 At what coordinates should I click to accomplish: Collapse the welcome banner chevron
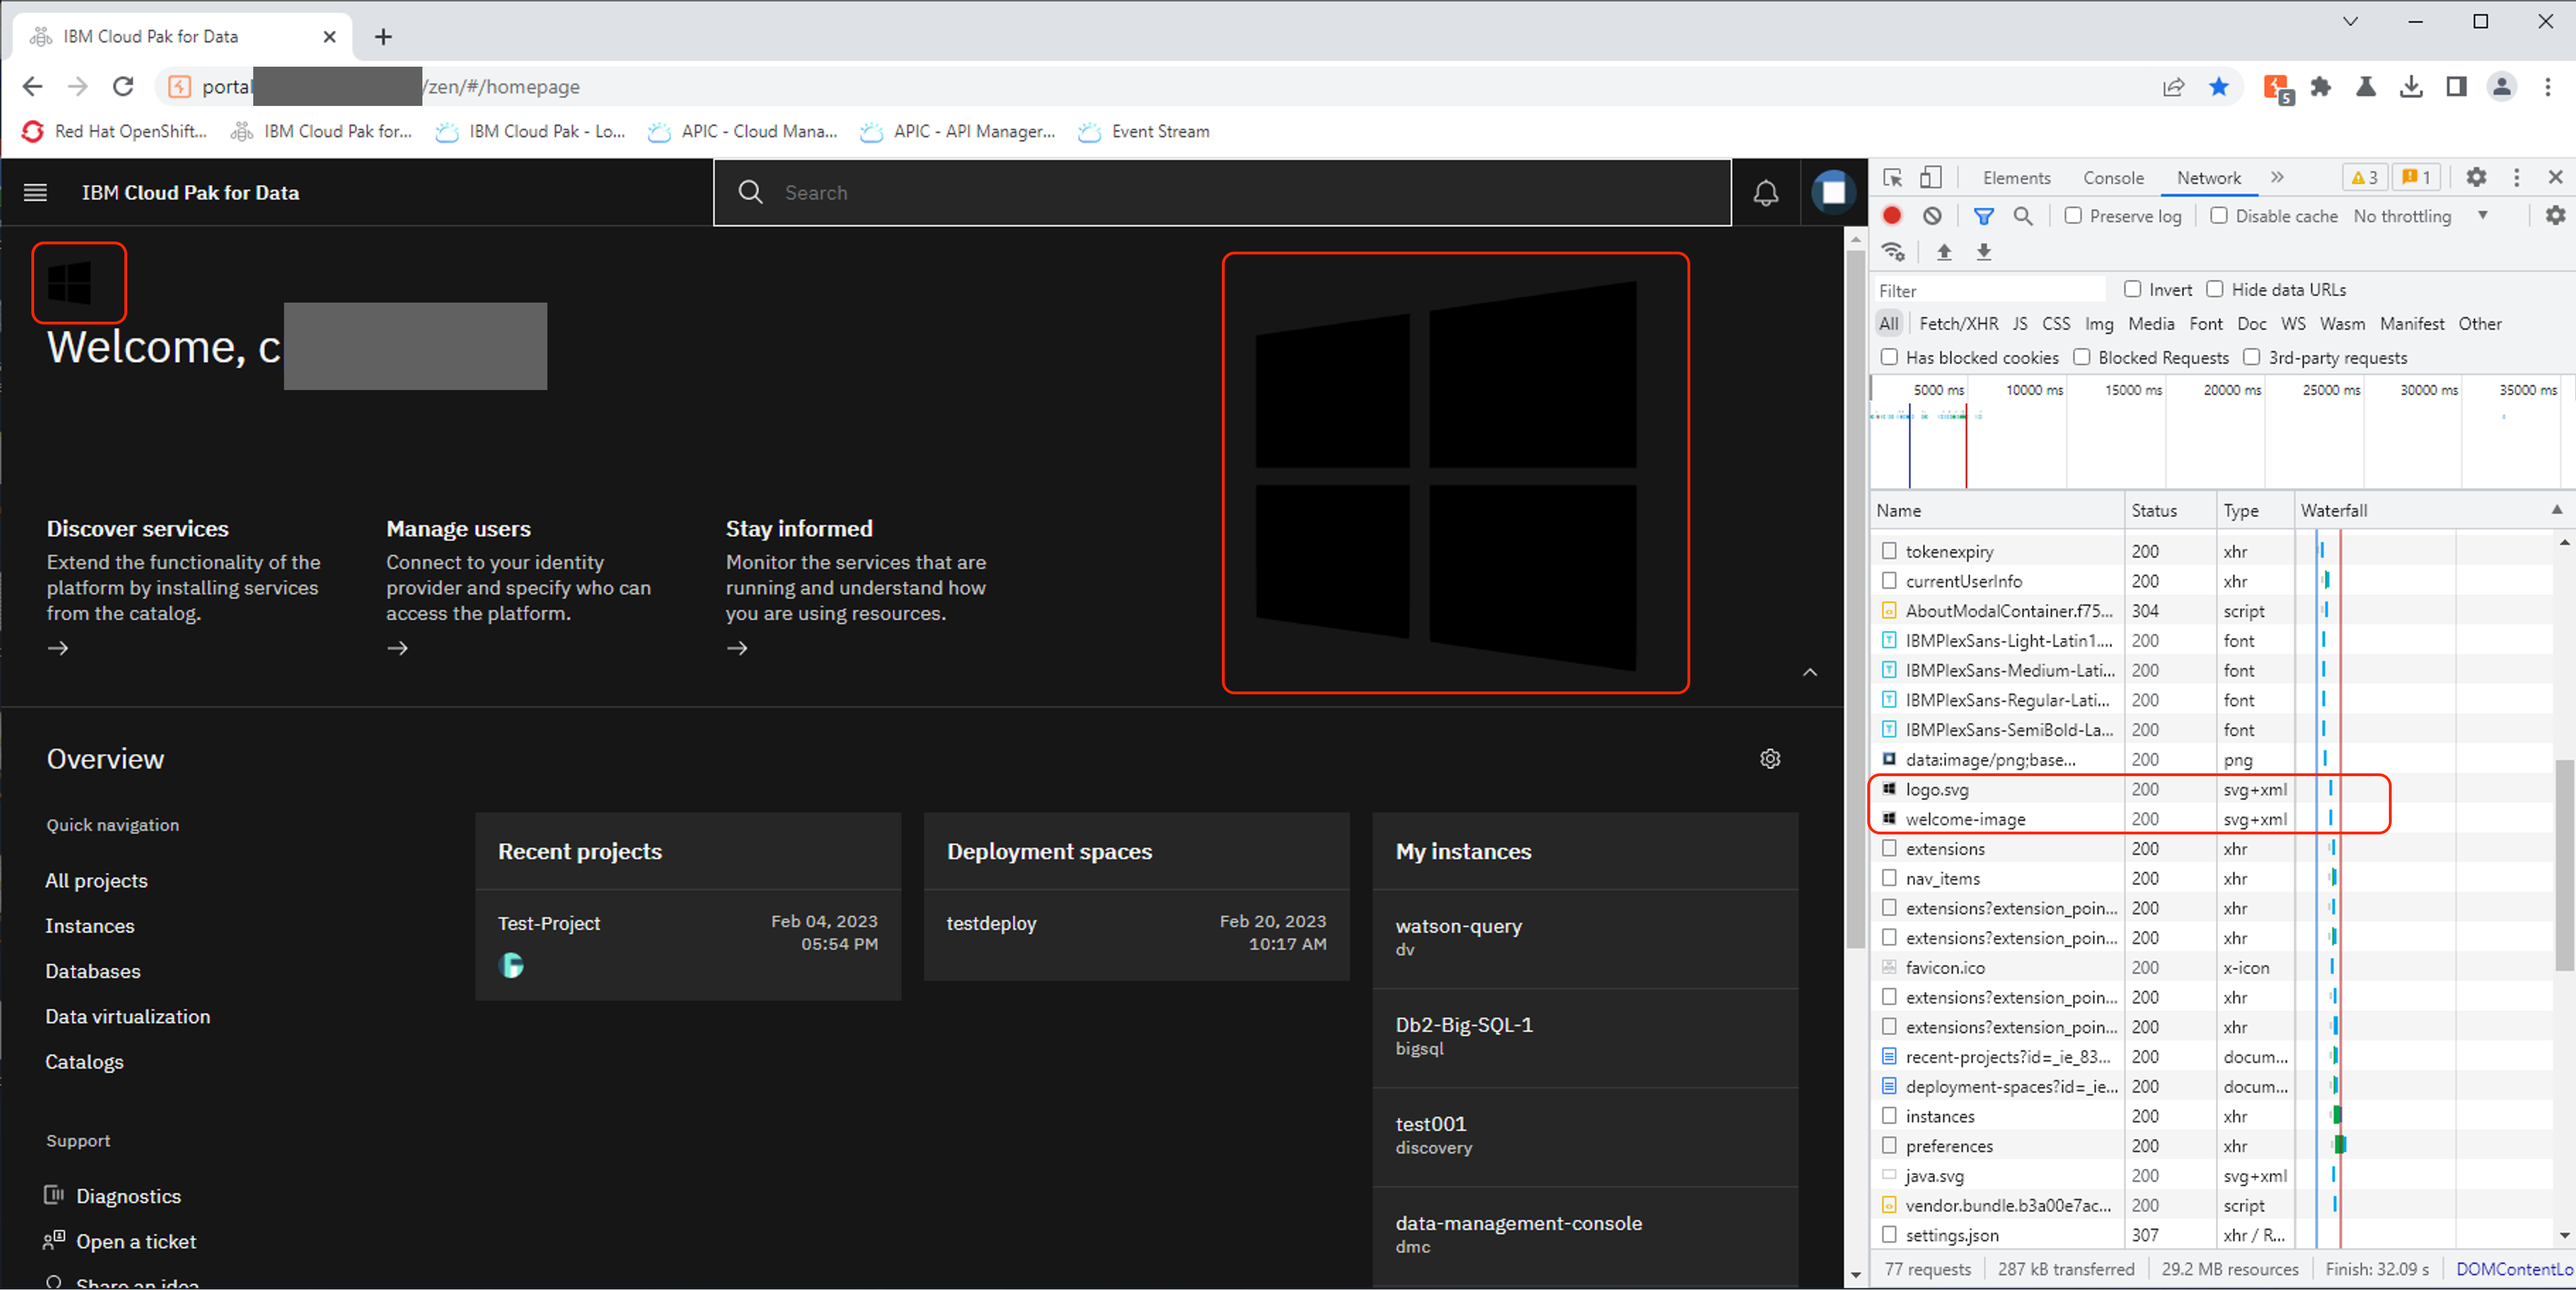click(x=1810, y=672)
